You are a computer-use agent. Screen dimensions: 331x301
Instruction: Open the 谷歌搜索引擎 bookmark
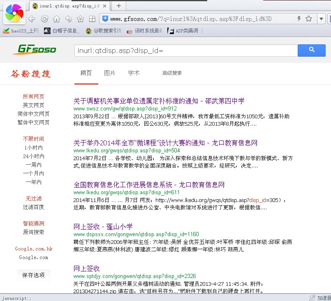pyautogui.click(x=104, y=31)
